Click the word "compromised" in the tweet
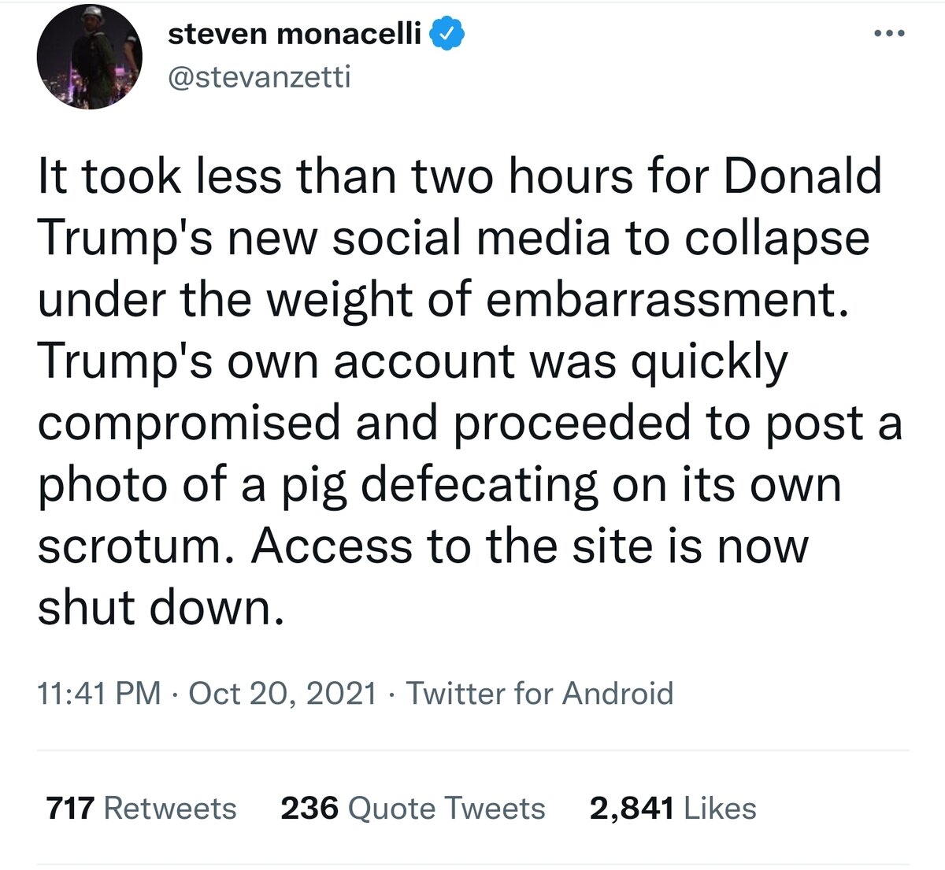 (190, 424)
